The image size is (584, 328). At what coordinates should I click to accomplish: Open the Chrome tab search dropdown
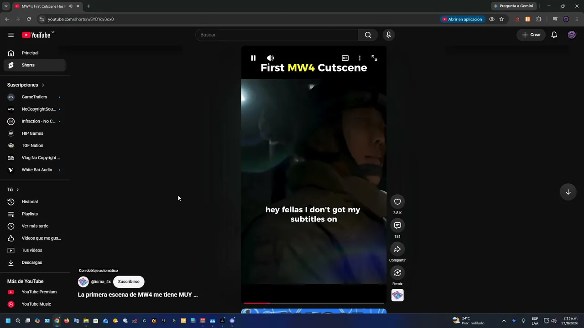(x=6, y=6)
